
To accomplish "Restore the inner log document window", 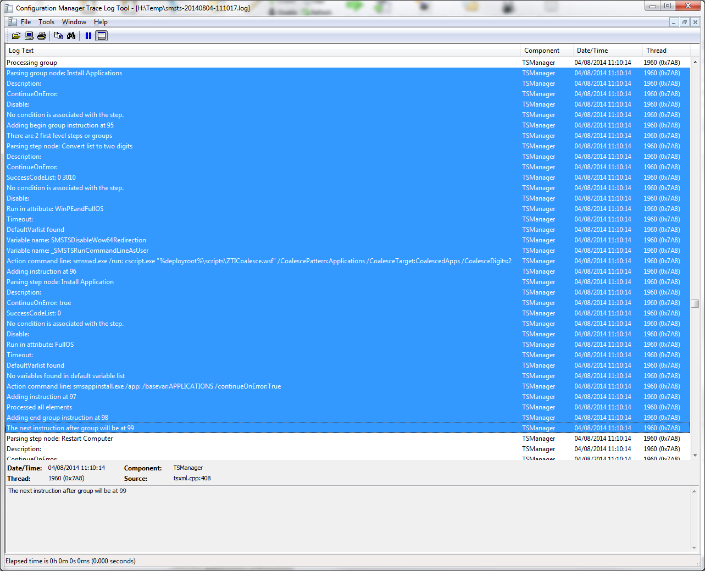I will pyautogui.click(x=684, y=22).
